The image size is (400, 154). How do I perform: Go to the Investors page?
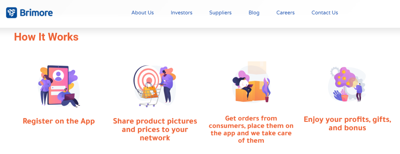181,13
